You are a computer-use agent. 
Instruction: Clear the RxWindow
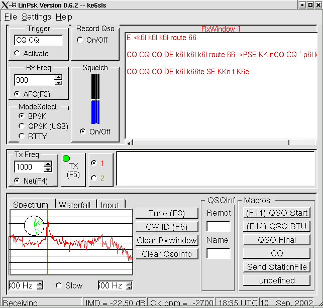tap(167, 240)
